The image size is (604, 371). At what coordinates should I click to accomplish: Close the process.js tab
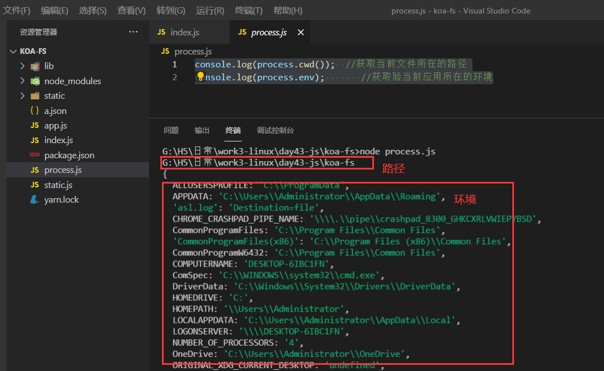[x=301, y=33]
